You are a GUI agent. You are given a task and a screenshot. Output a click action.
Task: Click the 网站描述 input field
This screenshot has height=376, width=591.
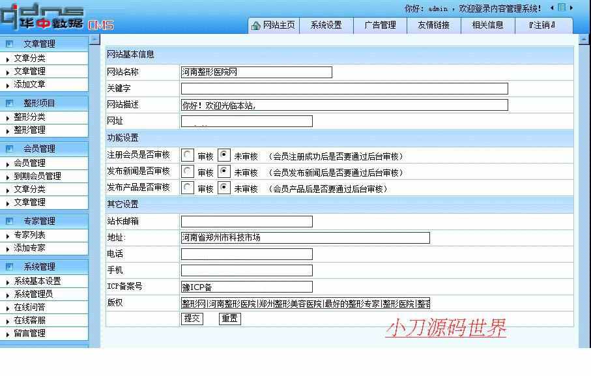pyautogui.click(x=345, y=105)
